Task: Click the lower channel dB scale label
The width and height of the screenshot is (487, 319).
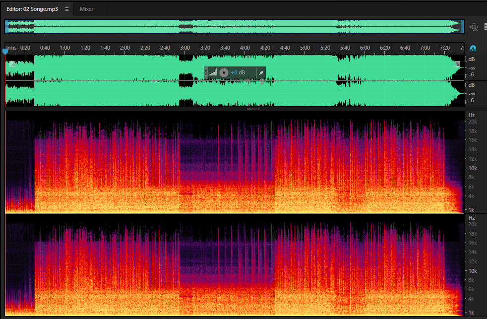Action: point(472,85)
